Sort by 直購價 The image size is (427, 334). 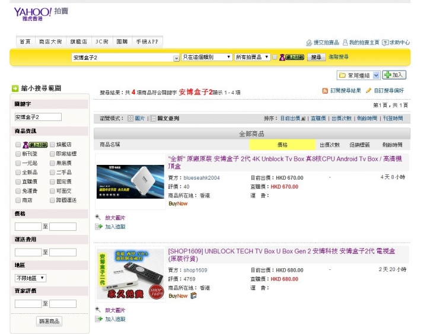tap(318, 118)
